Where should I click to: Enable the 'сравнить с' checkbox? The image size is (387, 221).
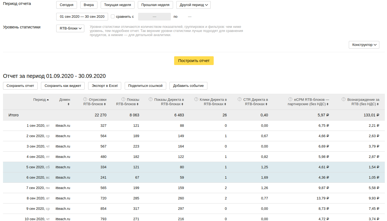tap(113, 17)
